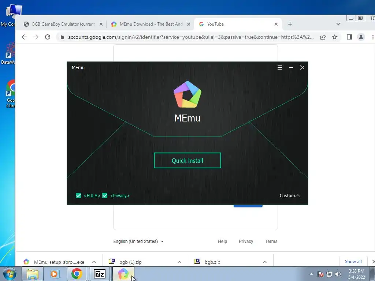Click Show all downloads
The width and height of the screenshot is (375, 281).
pyautogui.click(x=353, y=261)
